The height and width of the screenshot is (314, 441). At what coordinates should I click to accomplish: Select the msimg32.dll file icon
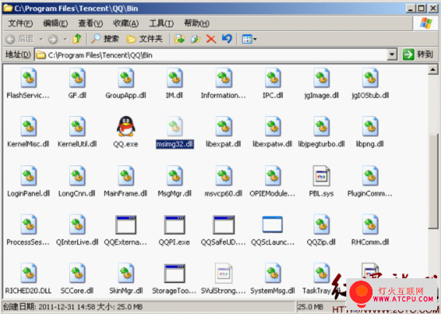pyautogui.click(x=174, y=126)
